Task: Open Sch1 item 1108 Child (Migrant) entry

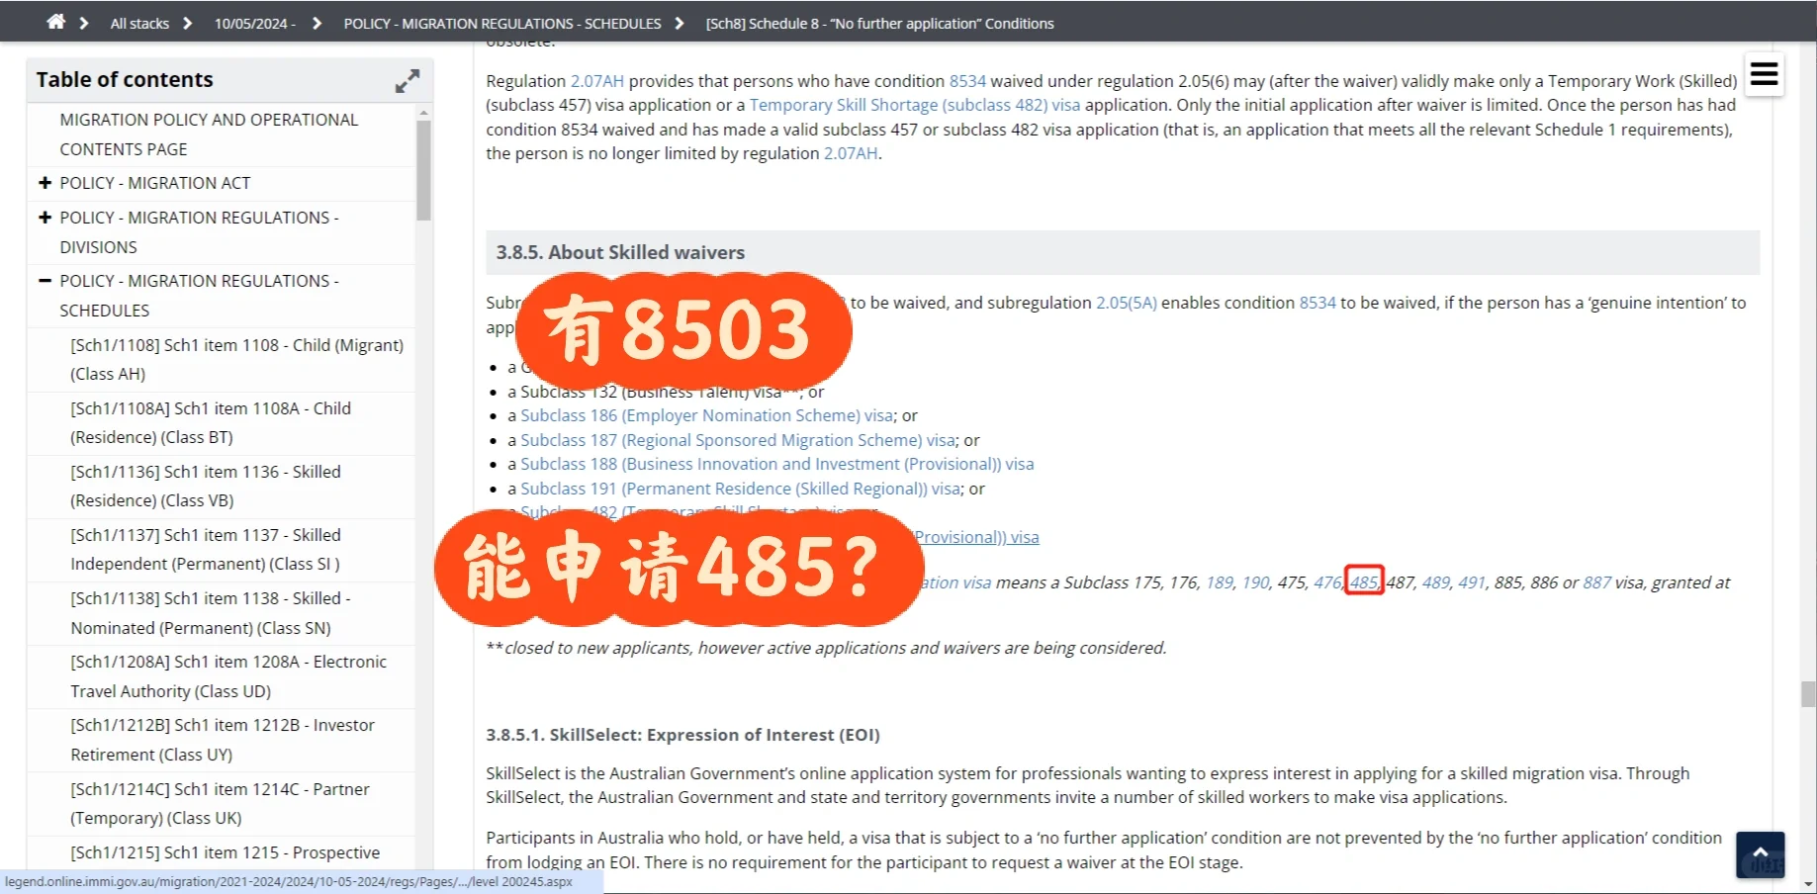Action: (236, 359)
